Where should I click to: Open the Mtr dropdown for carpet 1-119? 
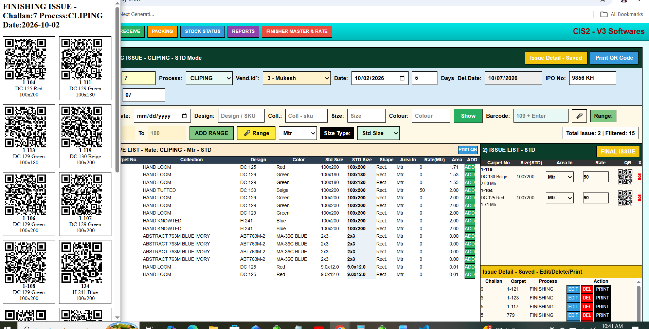(x=560, y=177)
